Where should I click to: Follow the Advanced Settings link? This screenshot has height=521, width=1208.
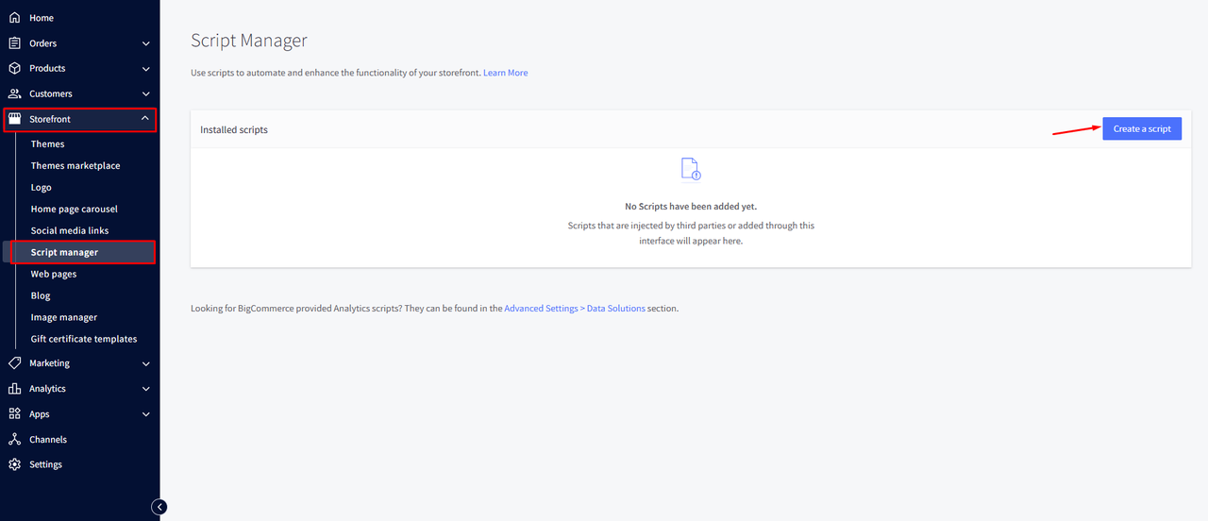click(541, 309)
